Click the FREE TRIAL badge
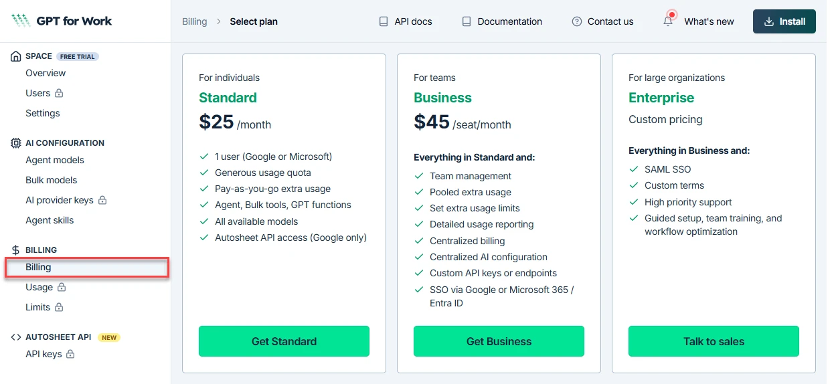This screenshot has width=836, height=384. (x=78, y=57)
